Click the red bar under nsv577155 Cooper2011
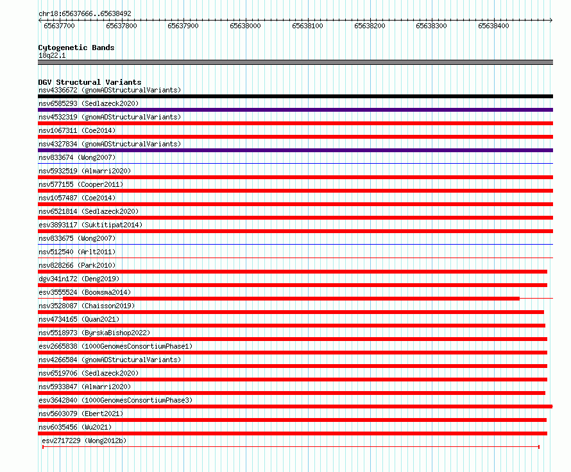The height and width of the screenshot is (472, 571). point(295,191)
